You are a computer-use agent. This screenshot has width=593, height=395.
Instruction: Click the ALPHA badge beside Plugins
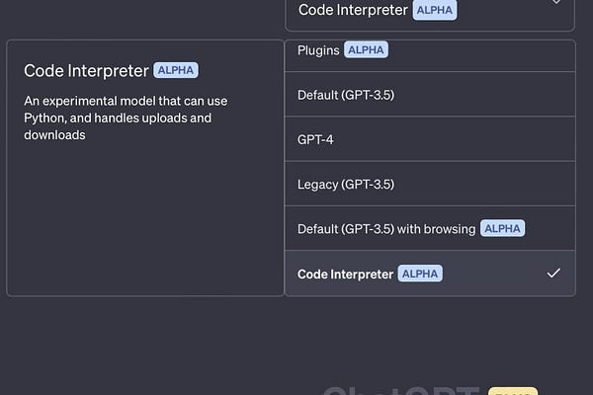click(366, 49)
